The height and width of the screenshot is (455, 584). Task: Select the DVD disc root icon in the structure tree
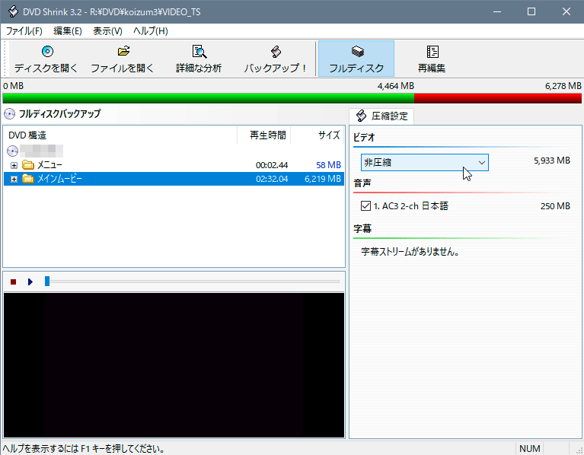point(13,151)
